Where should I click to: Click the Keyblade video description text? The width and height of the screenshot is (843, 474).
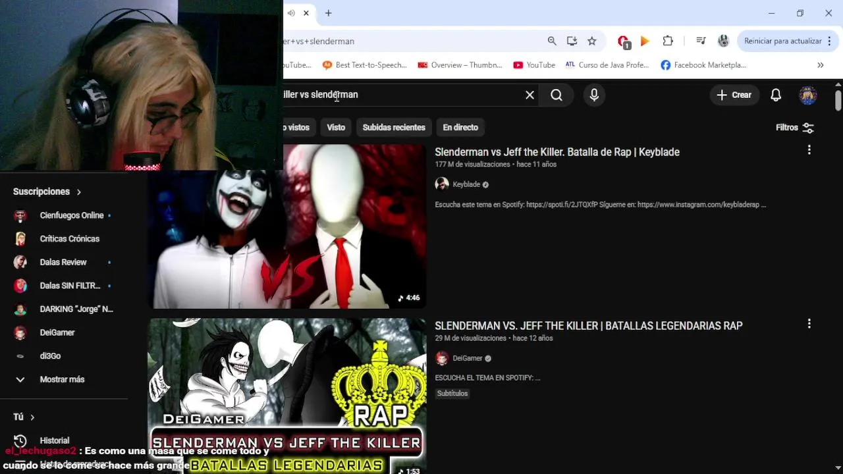[x=600, y=205]
